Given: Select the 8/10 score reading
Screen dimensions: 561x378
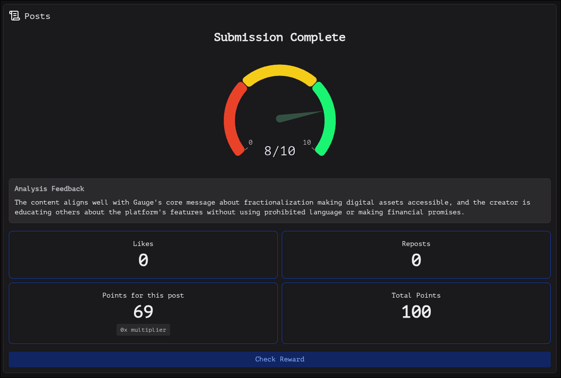Looking at the screenshot, I should tap(279, 151).
